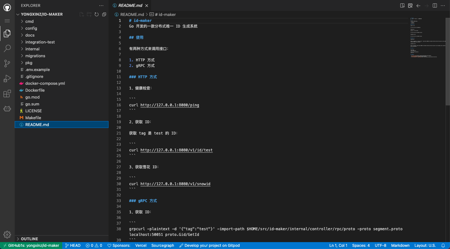450x249 pixels.
Task: Expand the cmd folder
Action: pyautogui.click(x=29, y=21)
